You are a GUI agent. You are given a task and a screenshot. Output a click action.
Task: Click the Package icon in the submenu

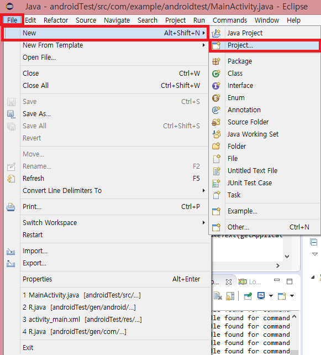coord(216,61)
